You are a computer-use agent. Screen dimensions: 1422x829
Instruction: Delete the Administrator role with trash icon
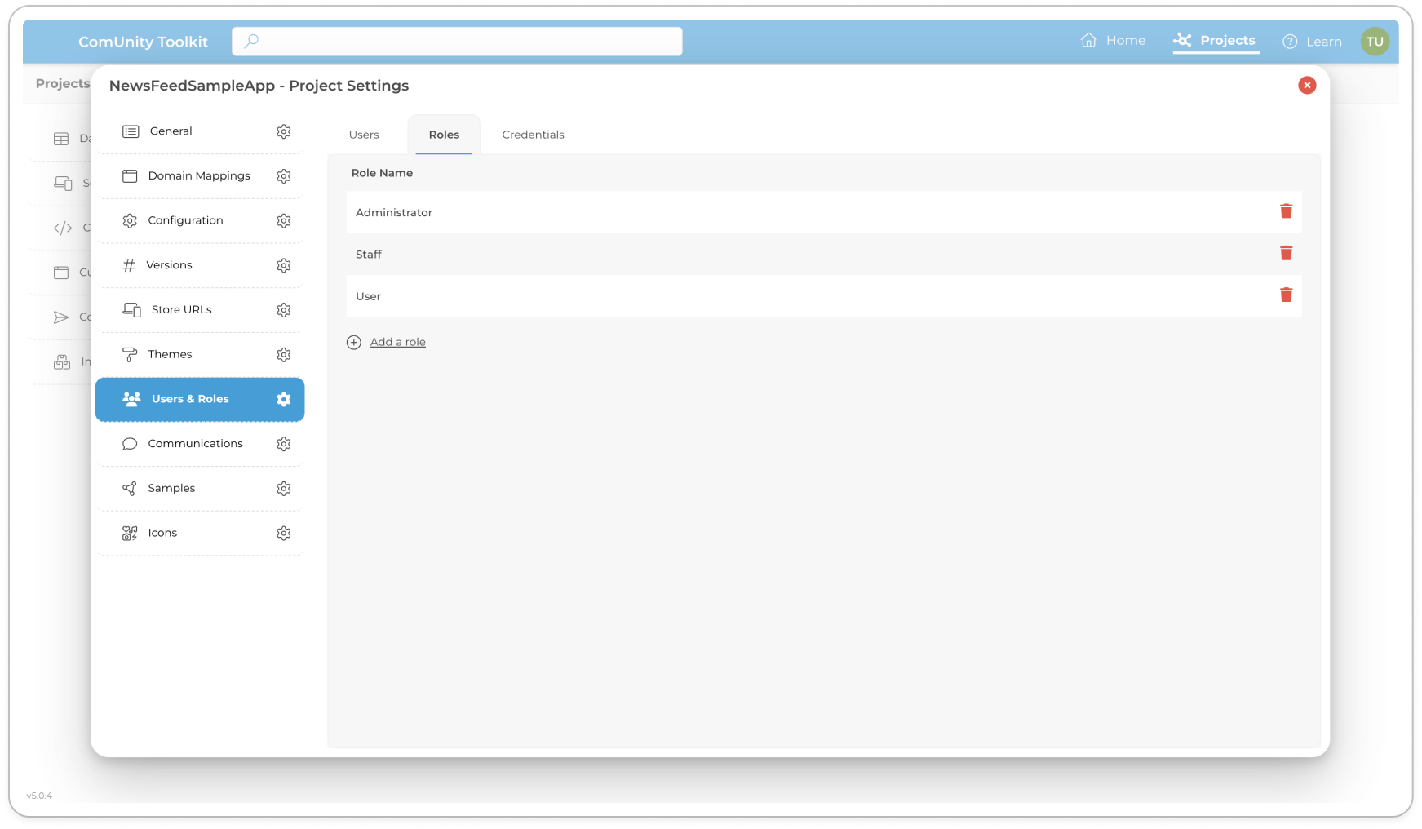click(1286, 211)
